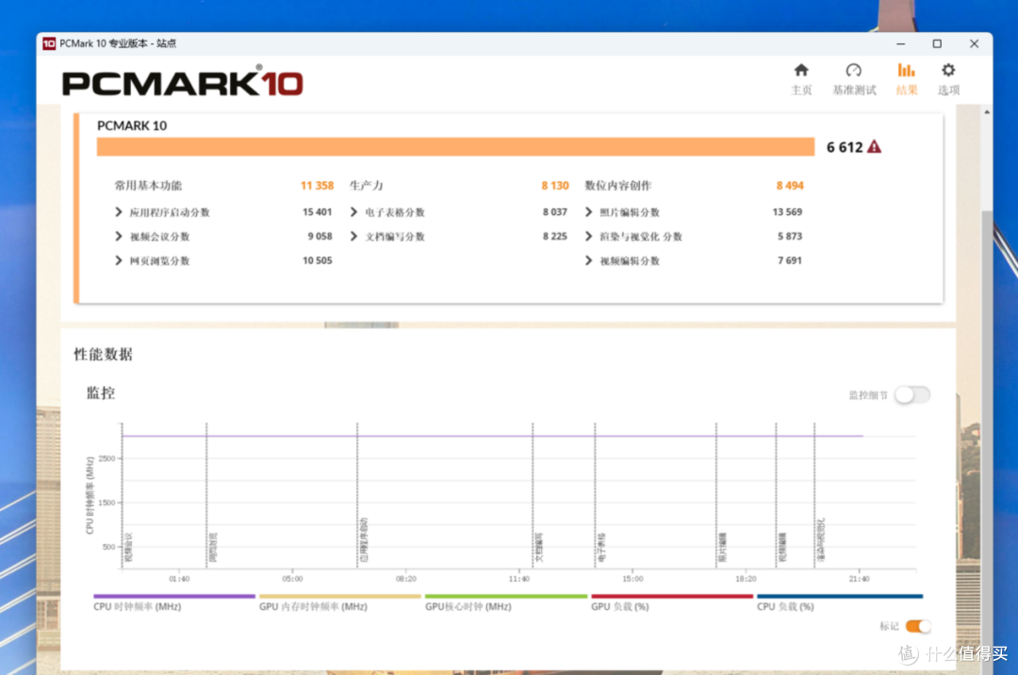Click the orange PCMARK 10 score bar
1018x675 pixels.
tap(456, 147)
